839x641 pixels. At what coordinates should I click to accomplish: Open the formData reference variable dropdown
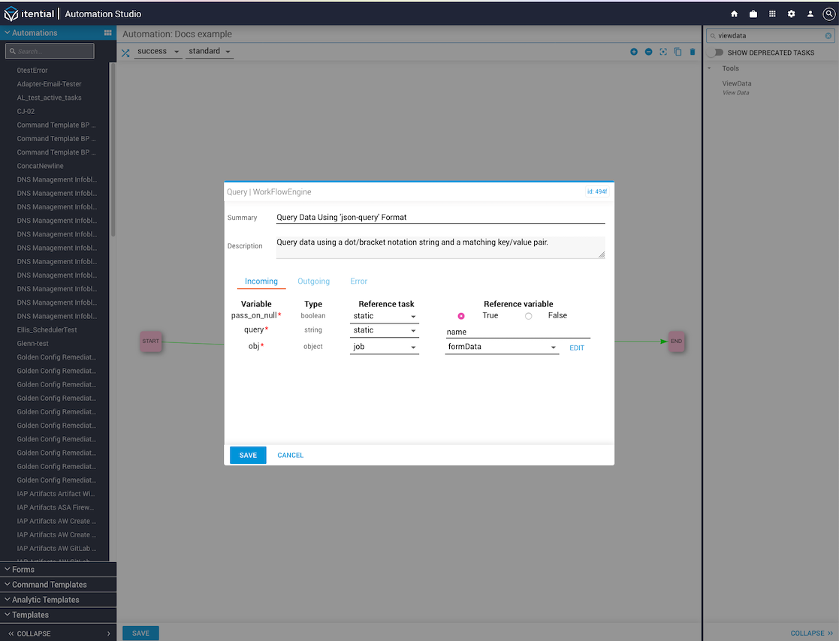click(501, 348)
